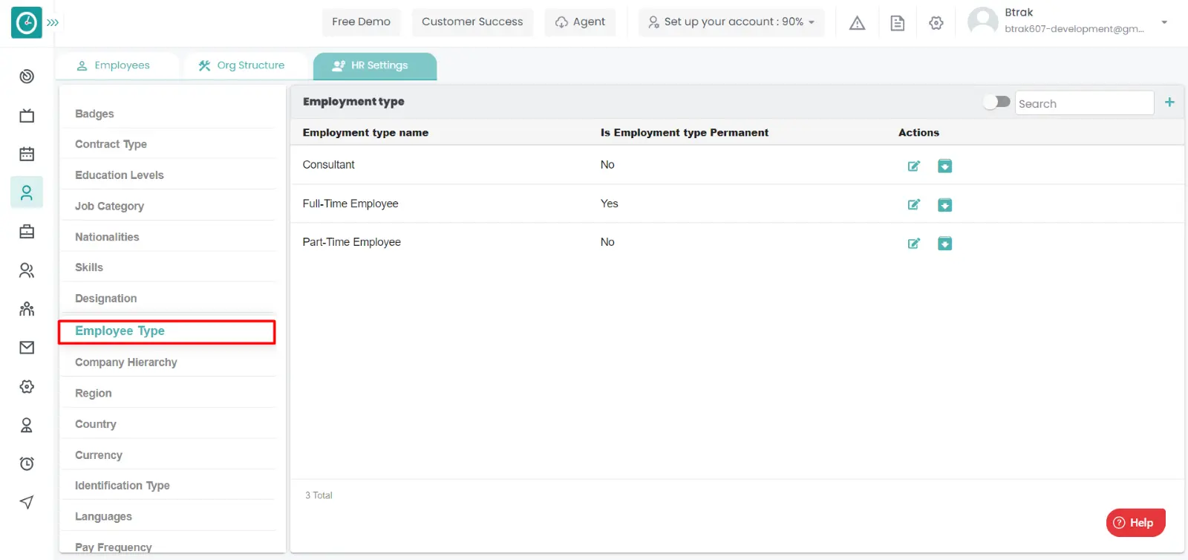Open the Set up your account dropdown
Screen dimensions: 1188x560
pos(731,22)
